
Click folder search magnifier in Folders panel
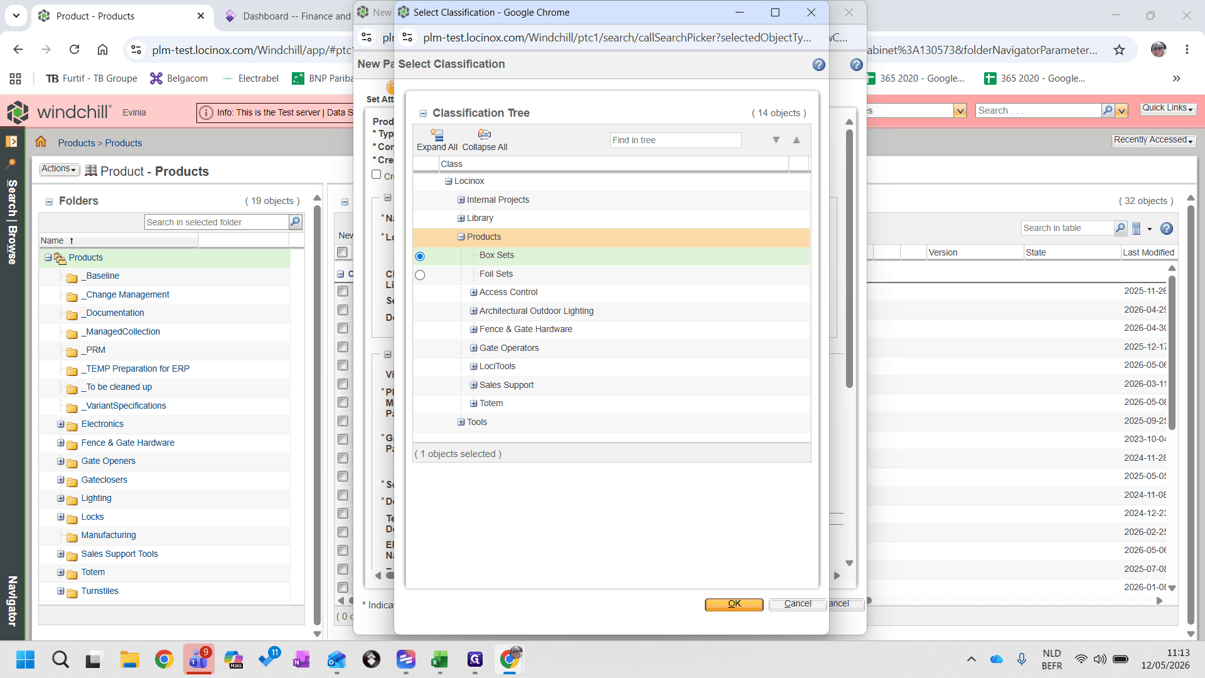pos(295,222)
